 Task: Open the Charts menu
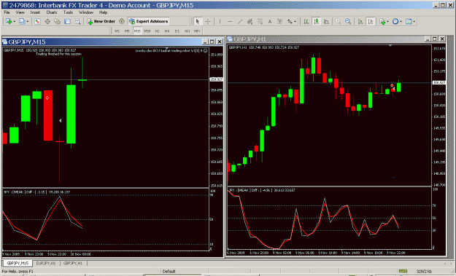[x=52, y=12]
